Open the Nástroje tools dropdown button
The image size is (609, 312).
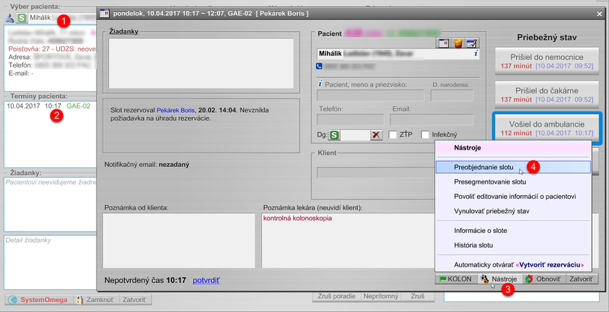pyautogui.click(x=497, y=279)
